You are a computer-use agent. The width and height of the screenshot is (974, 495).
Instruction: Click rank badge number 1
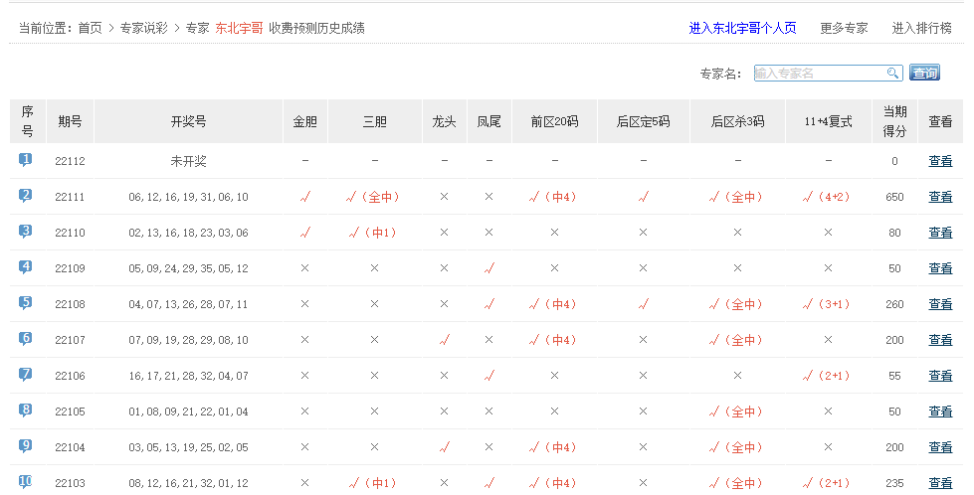26,160
